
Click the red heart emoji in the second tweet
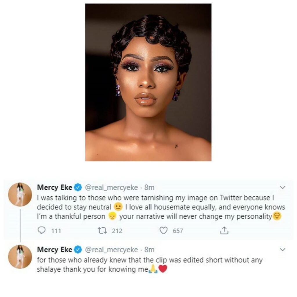click(163, 269)
